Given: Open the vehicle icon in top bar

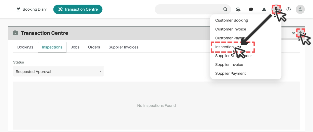Looking at the screenshot, I should coord(238,9).
